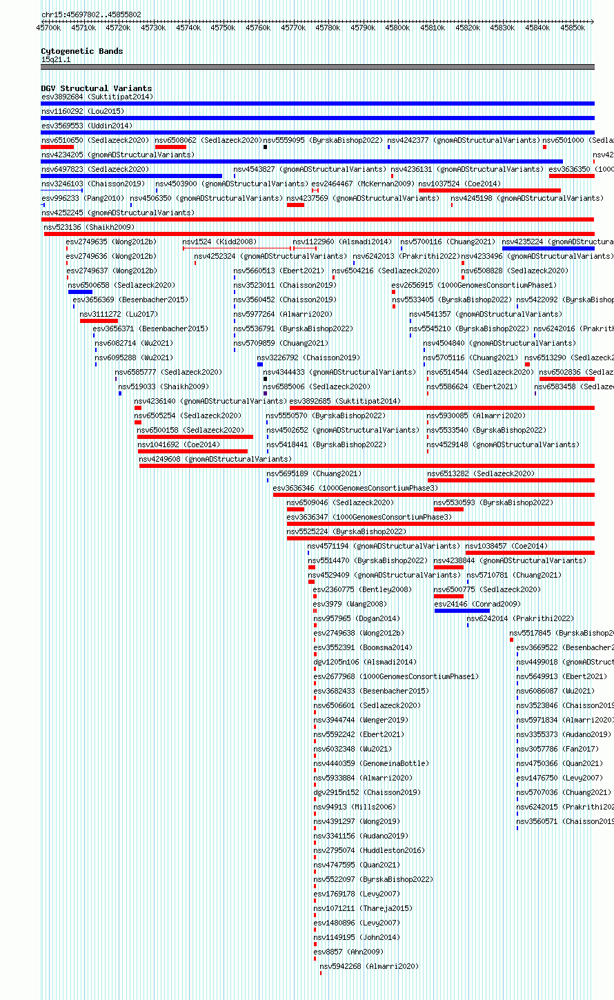
Task: Click the blue bar under esv24146
Action: 462,611
